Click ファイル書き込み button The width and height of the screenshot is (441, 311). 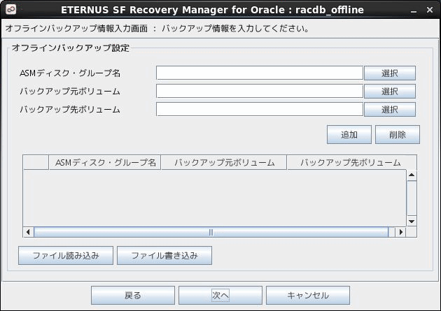click(x=164, y=255)
